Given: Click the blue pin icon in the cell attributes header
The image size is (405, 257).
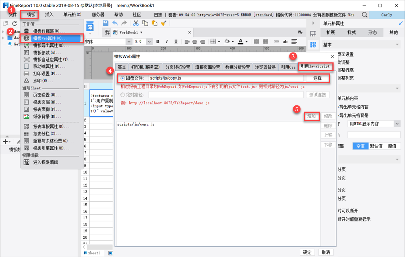Looking at the screenshot, I should point(401,23).
